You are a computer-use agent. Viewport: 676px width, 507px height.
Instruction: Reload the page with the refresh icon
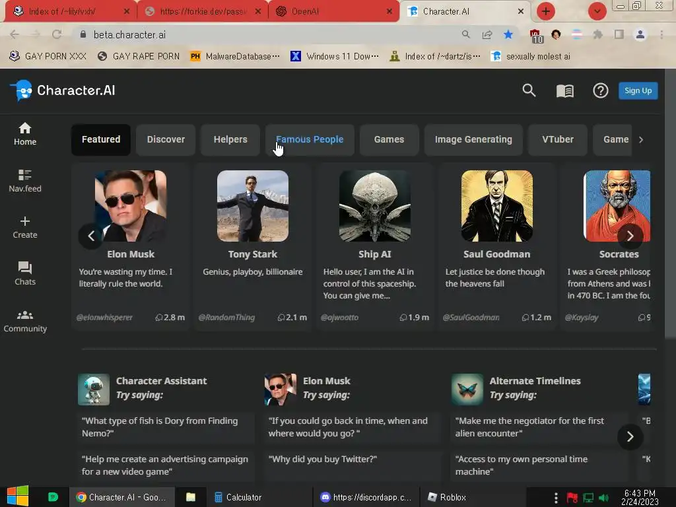(57, 34)
